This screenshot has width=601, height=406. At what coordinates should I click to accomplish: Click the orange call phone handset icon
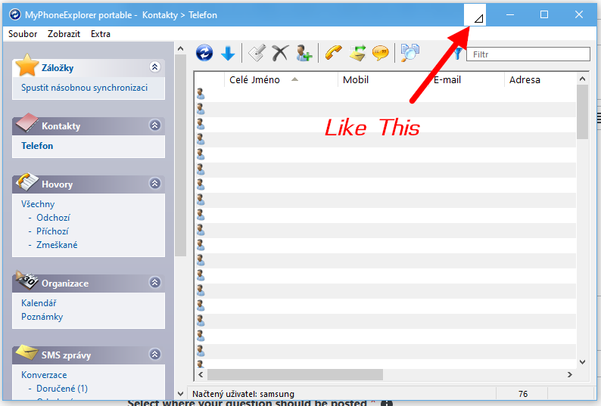click(x=334, y=53)
